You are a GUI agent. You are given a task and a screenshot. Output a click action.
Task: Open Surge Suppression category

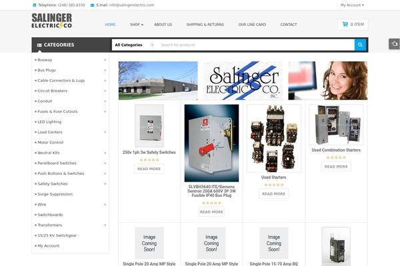click(55, 194)
